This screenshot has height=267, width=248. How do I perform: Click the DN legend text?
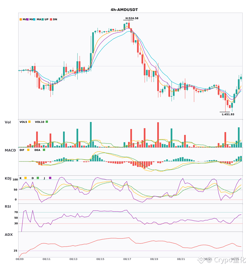pyautogui.click(x=55, y=19)
